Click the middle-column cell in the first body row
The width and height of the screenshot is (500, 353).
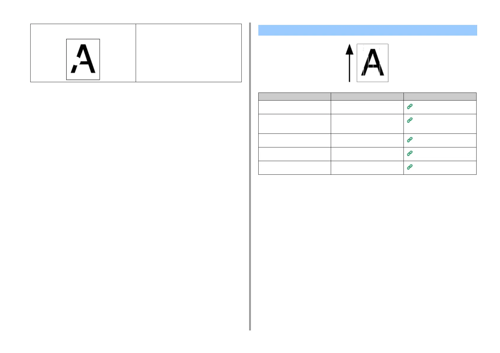(367, 107)
